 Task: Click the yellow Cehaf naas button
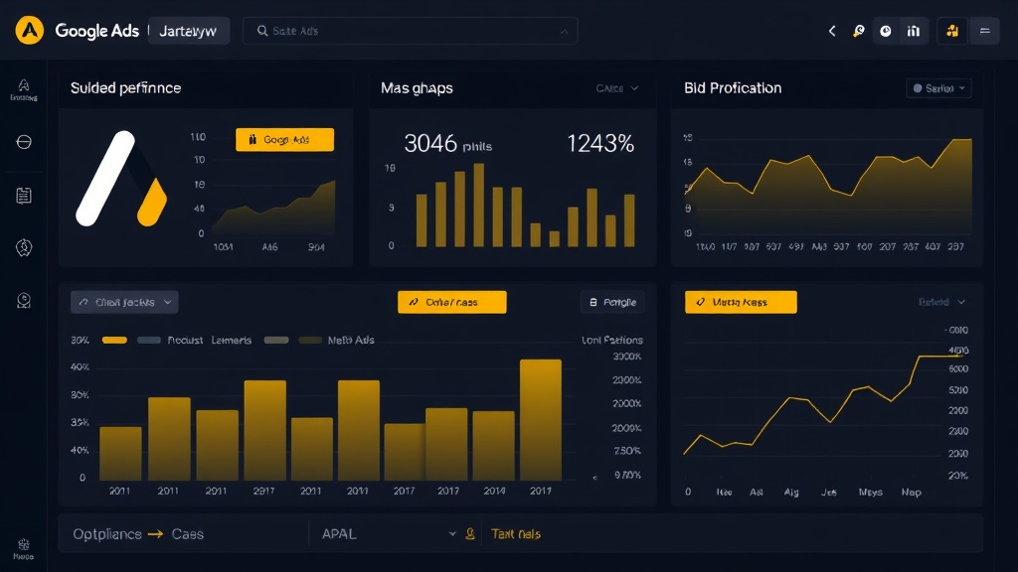452,302
